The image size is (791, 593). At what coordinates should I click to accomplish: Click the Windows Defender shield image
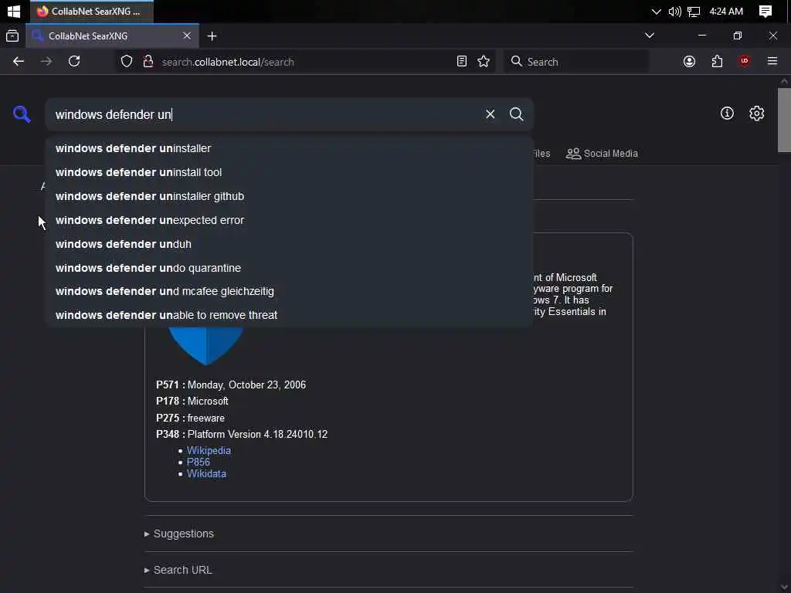point(205,346)
